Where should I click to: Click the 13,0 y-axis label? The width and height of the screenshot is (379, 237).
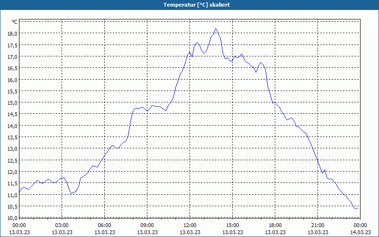(x=12, y=149)
